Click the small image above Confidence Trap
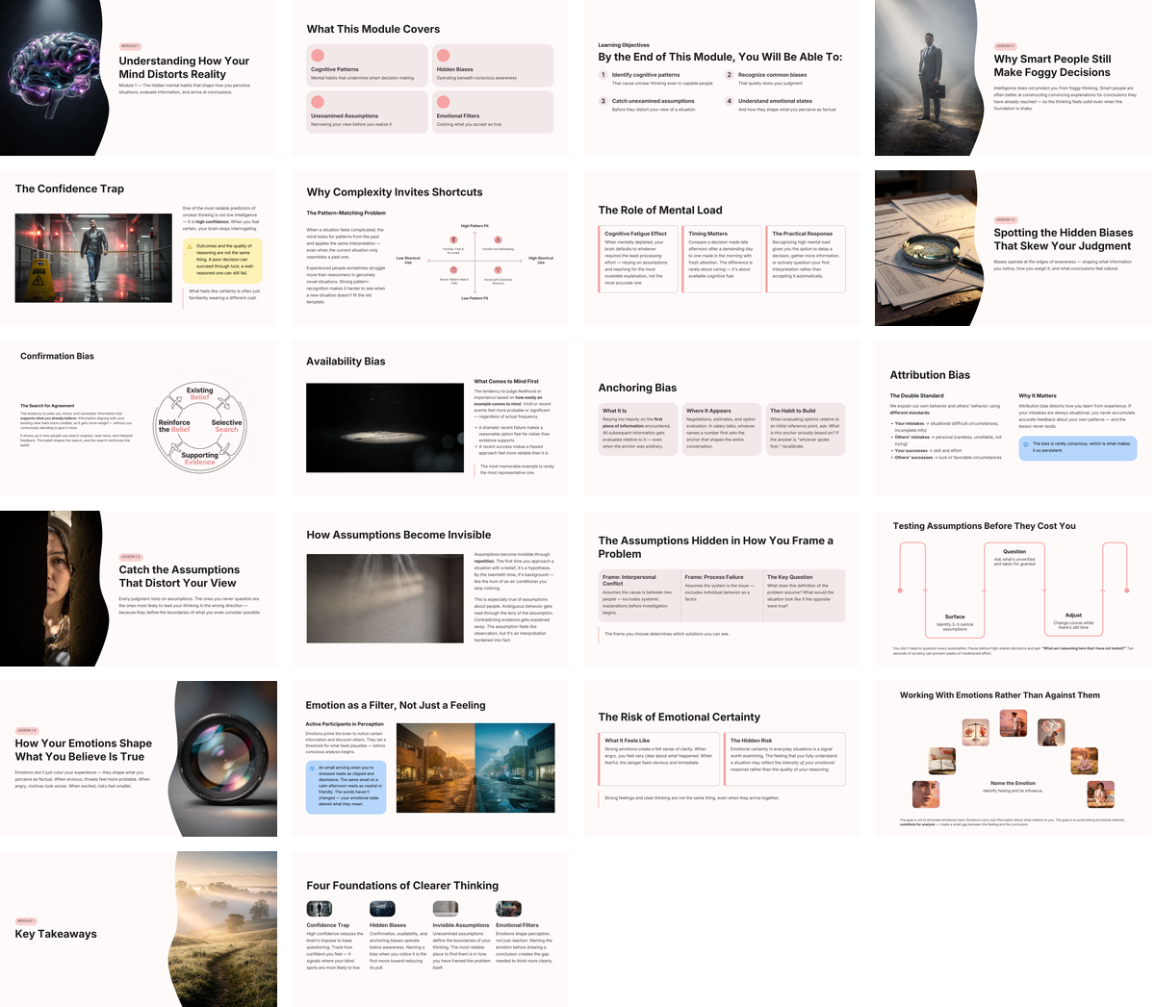1155x1007 pixels. (320, 909)
